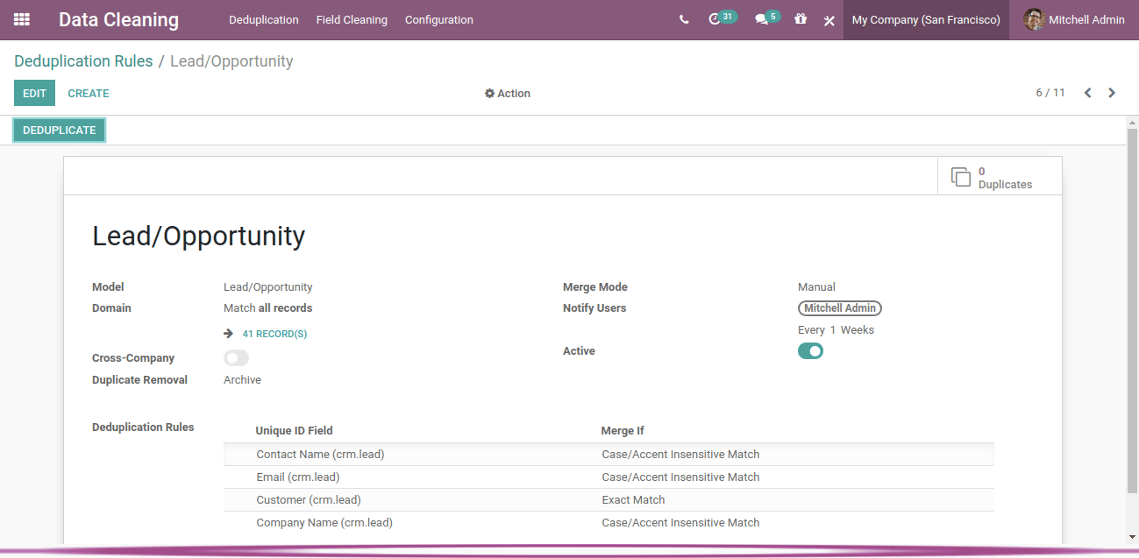Select the Contact Name (crm.lead) row

tap(609, 454)
